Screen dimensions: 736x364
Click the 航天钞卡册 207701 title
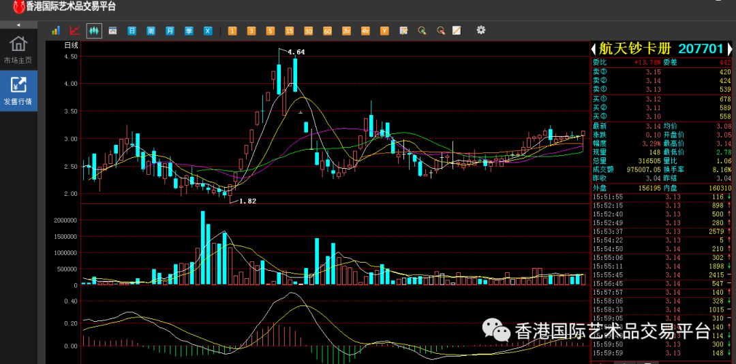pyautogui.click(x=661, y=48)
